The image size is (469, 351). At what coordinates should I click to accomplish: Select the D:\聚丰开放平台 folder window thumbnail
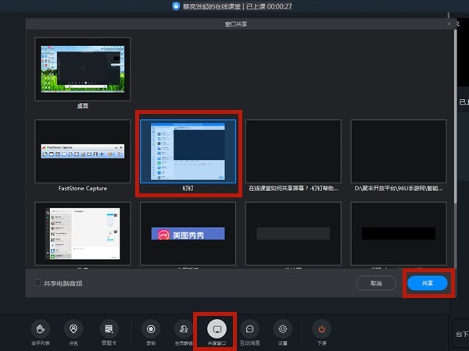(399, 151)
